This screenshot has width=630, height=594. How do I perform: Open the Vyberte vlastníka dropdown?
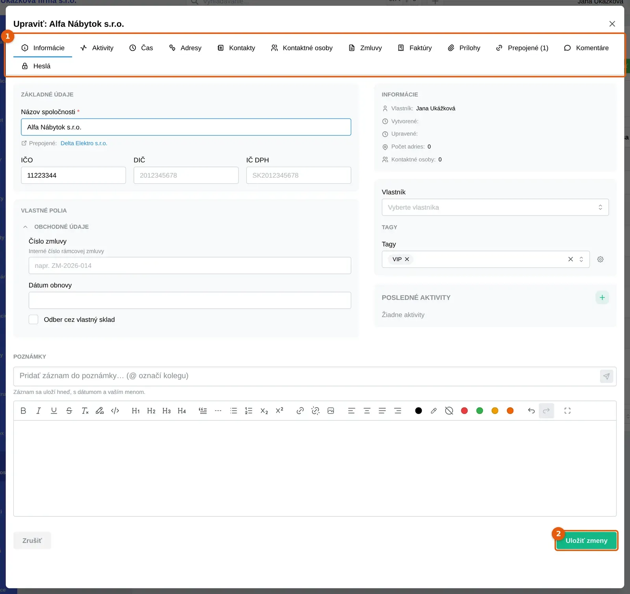(495, 207)
